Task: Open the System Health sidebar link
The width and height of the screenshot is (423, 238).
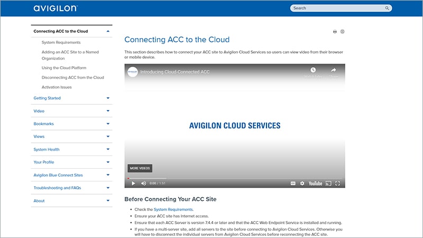Action: (47, 149)
